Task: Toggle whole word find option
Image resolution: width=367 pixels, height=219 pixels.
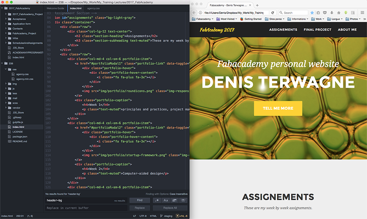Action: [x=183, y=200]
